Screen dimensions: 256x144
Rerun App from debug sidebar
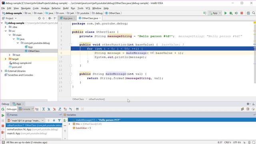[x=3, y=109]
